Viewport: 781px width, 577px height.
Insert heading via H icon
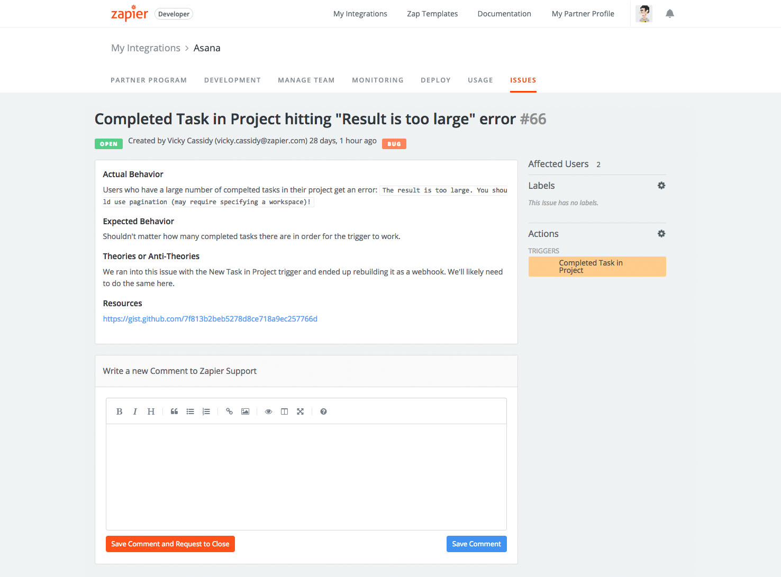tap(151, 411)
